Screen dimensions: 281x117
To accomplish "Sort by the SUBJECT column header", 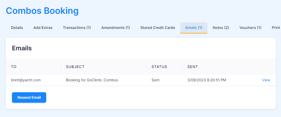I will point(75,67).
